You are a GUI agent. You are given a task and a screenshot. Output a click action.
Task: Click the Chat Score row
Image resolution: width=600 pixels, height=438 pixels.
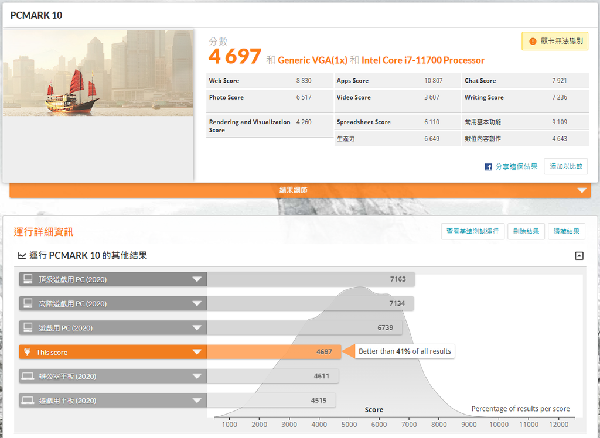tap(526, 81)
